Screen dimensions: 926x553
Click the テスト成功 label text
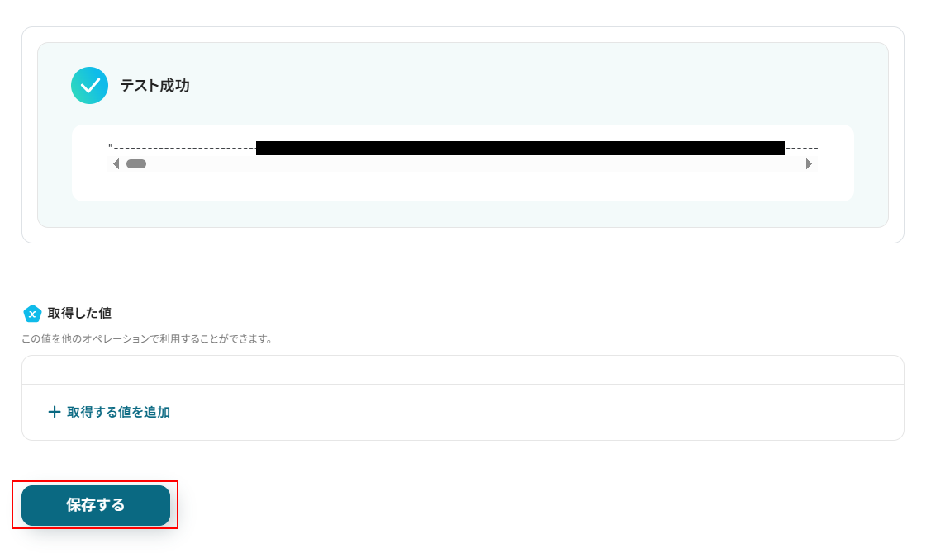click(x=154, y=86)
